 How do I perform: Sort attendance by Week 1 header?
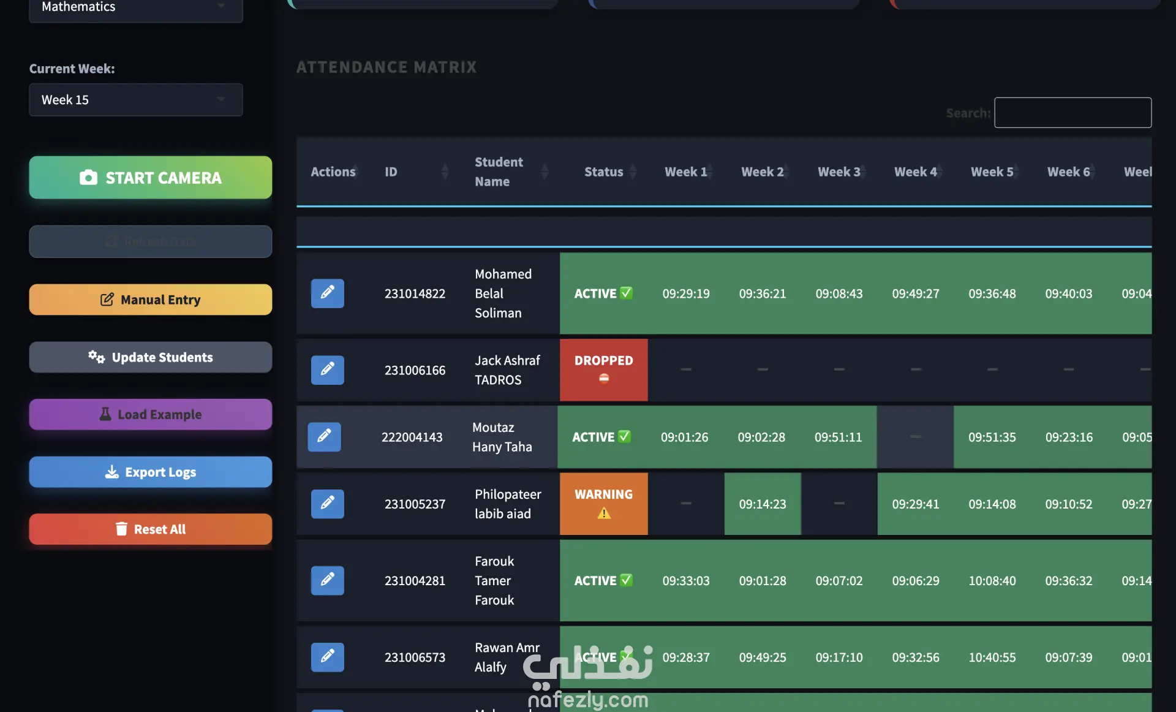pyautogui.click(x=685, y=172)
